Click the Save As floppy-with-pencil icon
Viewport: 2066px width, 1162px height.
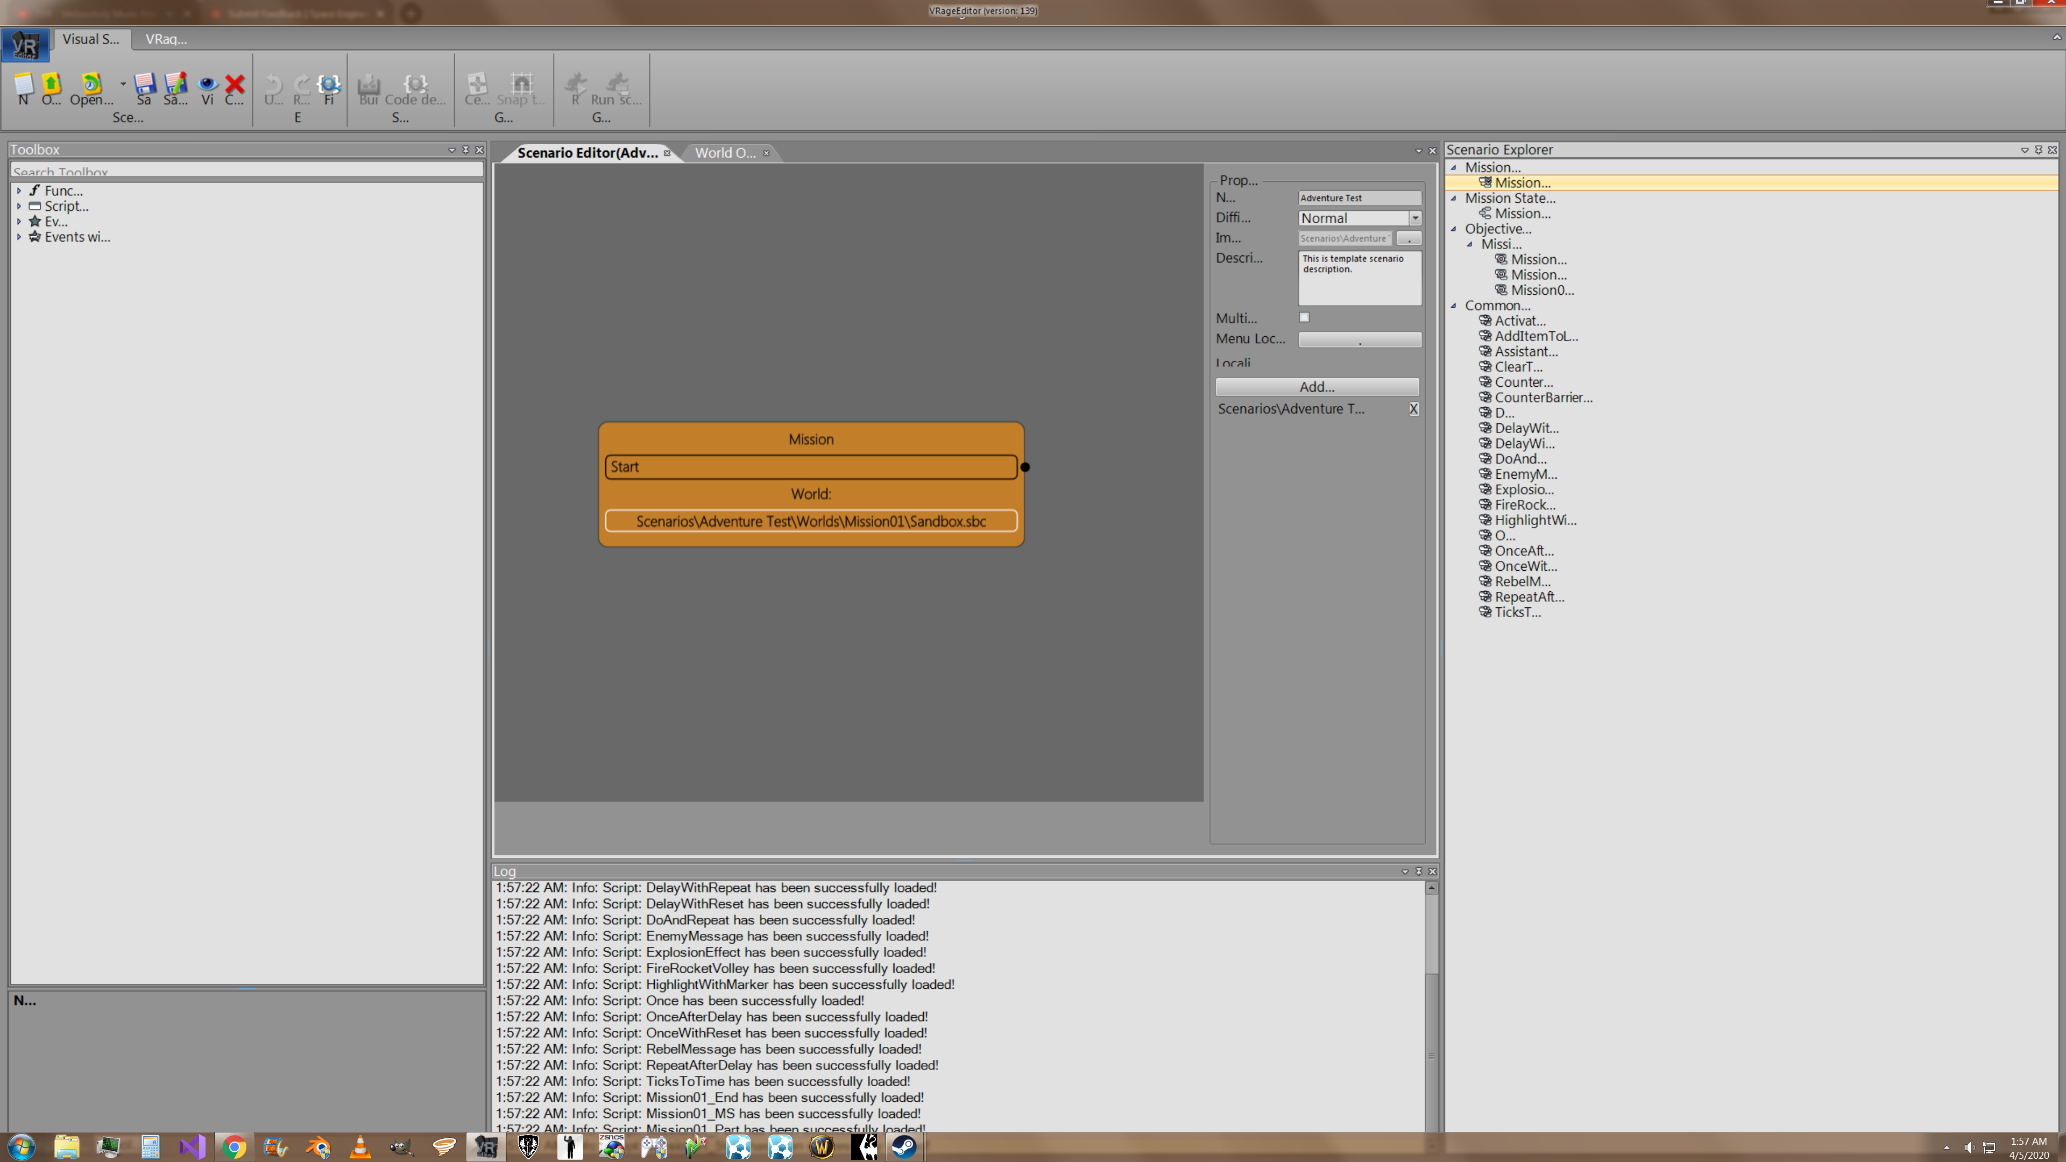175,83
